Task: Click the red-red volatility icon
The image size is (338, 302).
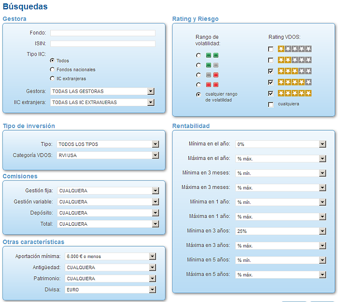Action: click(212, 85)
